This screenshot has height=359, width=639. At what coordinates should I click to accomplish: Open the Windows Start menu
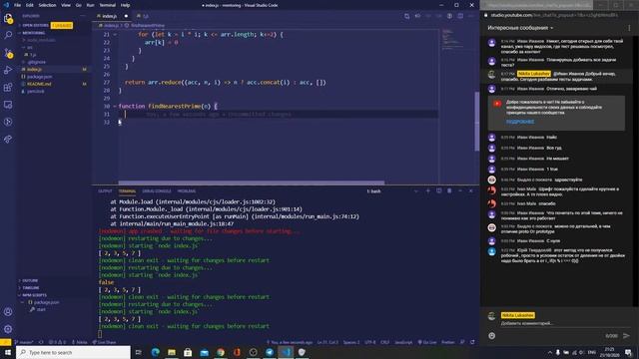coord(8,352)
